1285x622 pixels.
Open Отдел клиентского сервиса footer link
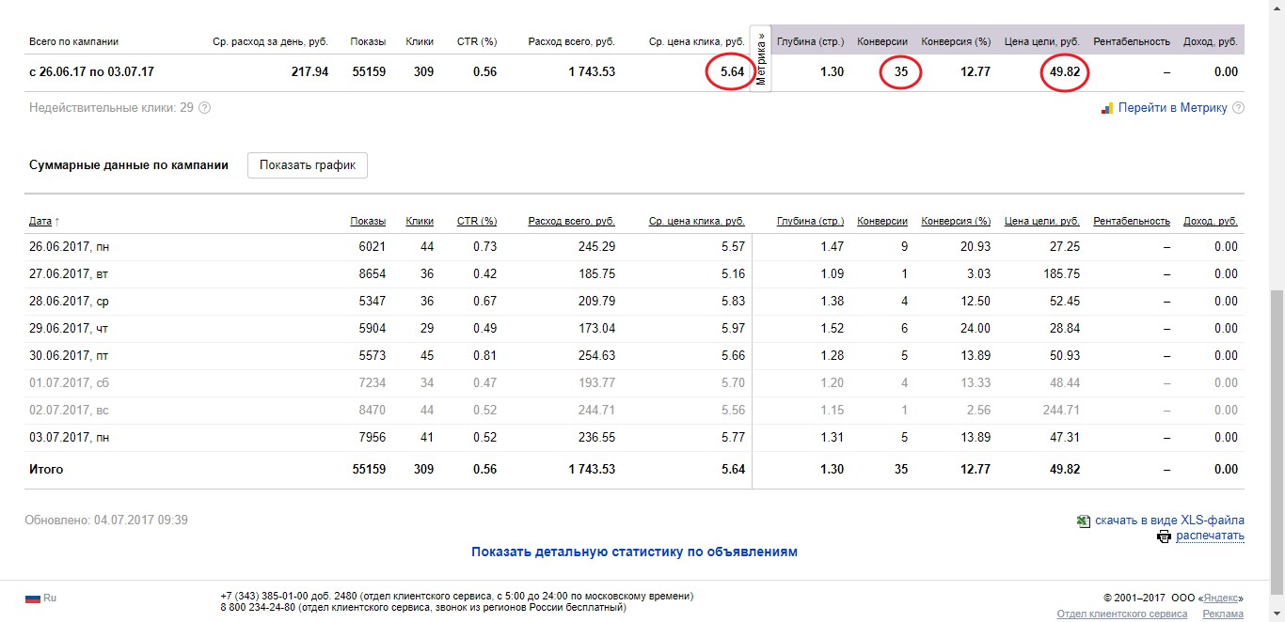click(x=1122, y=614)
